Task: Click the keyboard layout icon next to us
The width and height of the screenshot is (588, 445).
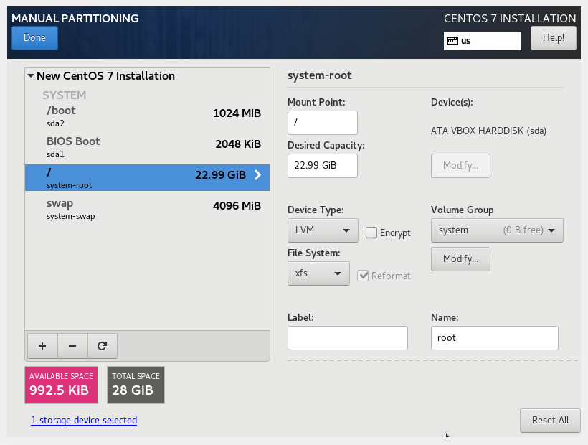Action: 452,40
